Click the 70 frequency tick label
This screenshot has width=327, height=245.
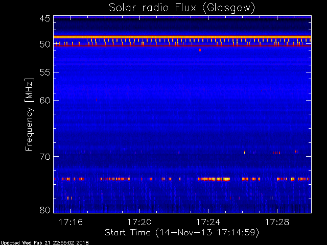(45, 157)
